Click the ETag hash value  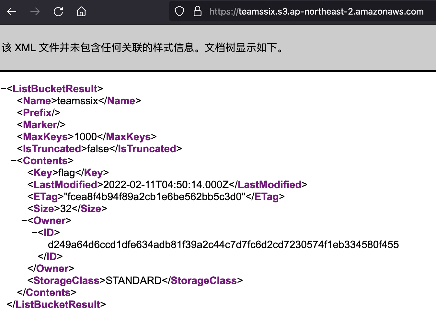coord(155,197)
